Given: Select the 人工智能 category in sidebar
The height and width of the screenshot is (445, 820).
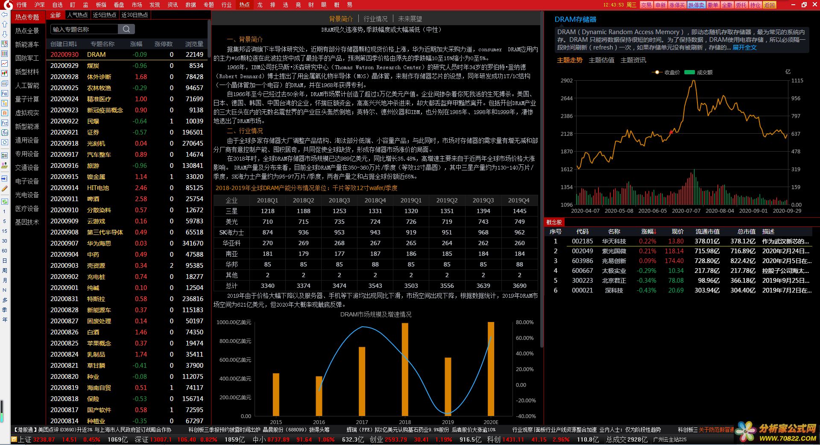Looking at the screenshot, I should pyautogui.click(x=27, y=85).
